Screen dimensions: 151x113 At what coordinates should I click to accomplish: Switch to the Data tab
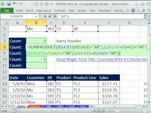click(71, 11)
